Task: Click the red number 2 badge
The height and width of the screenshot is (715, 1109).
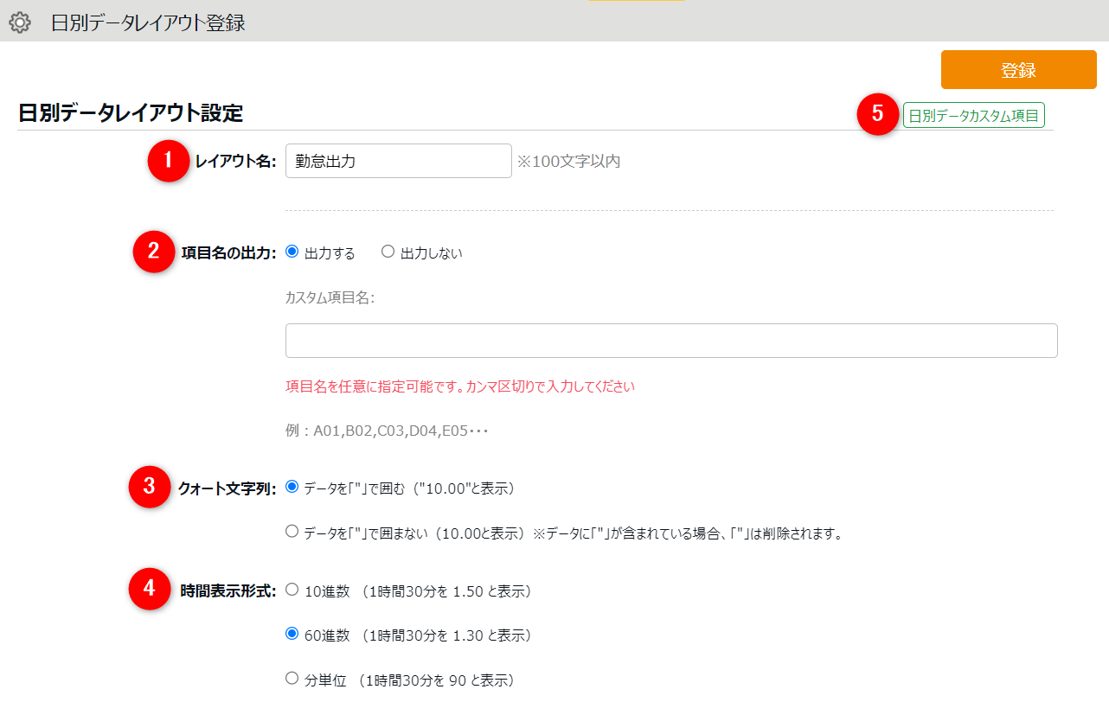Action: [153, 252]
